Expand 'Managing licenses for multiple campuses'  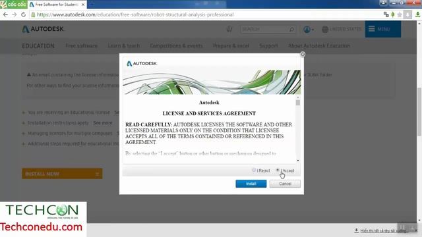24,133
